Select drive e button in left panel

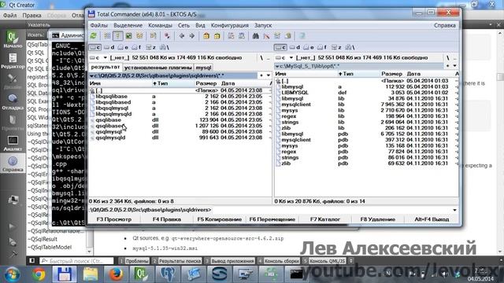(x=123, y=47)
